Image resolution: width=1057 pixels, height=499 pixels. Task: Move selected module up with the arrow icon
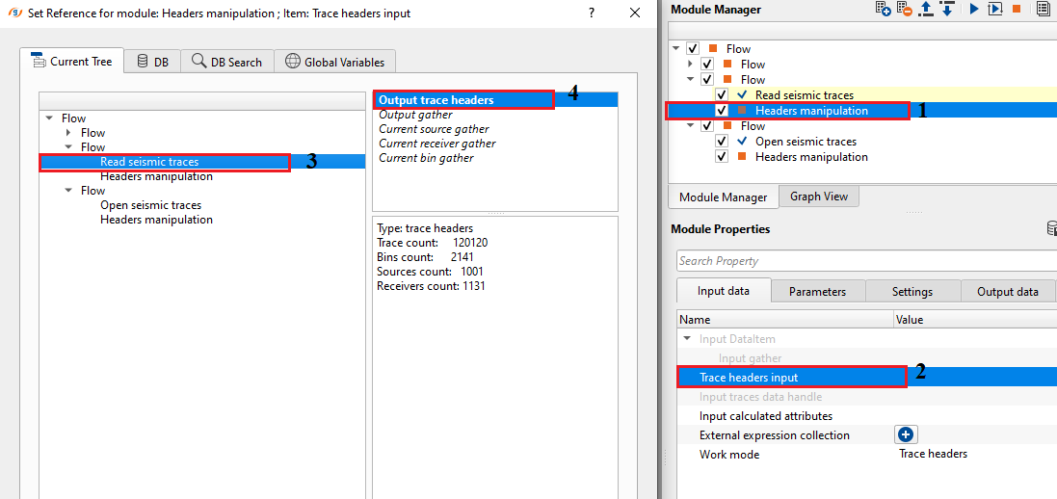click(x=926, y=9)
